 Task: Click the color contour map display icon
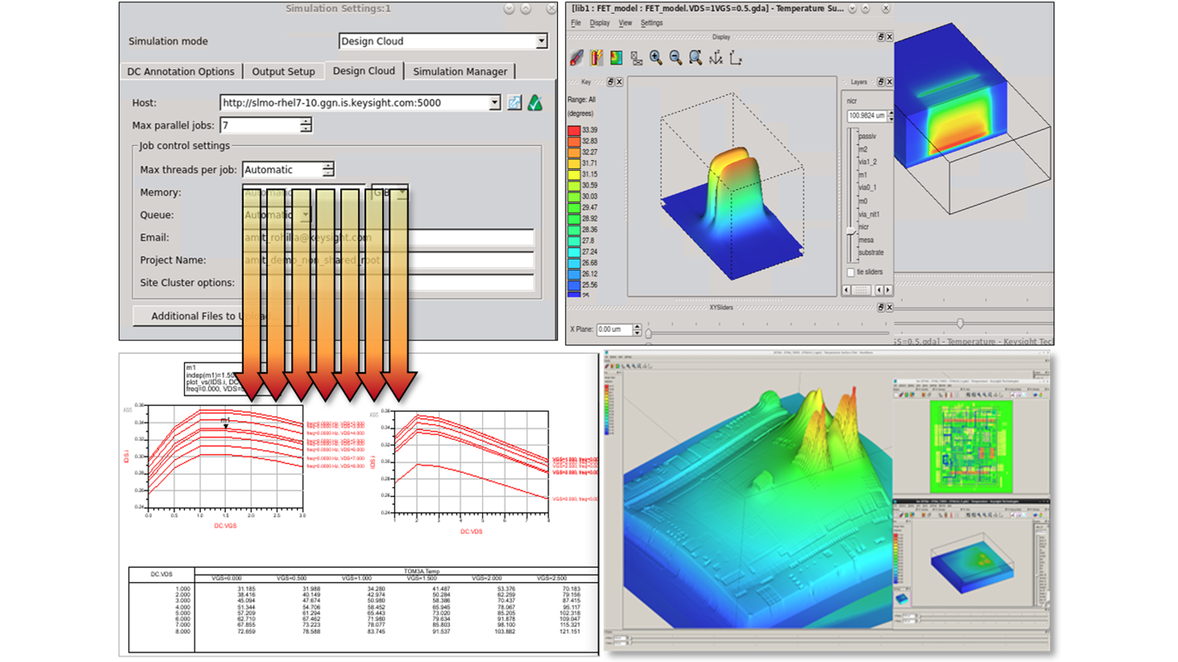pos(616,58)
